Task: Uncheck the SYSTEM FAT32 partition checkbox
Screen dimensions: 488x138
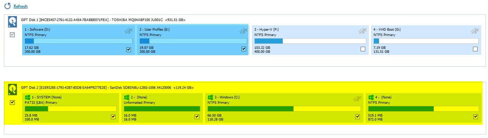Action: pyautogui.click(x=113, y=117)
